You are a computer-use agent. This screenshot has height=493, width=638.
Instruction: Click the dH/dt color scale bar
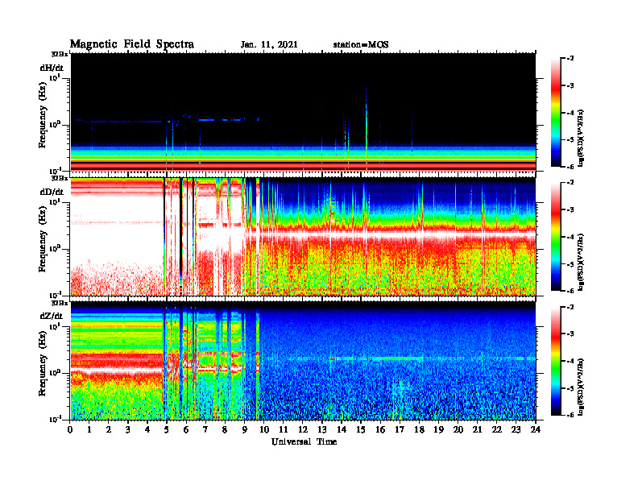click(x=555, y=112)
